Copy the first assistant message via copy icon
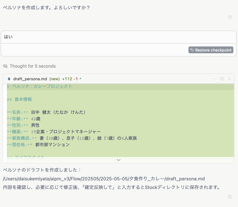 [x=230, y=17]
